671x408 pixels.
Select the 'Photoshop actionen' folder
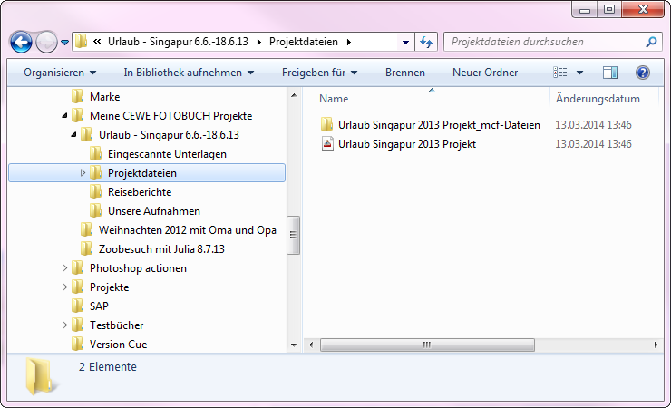point(138,268)
